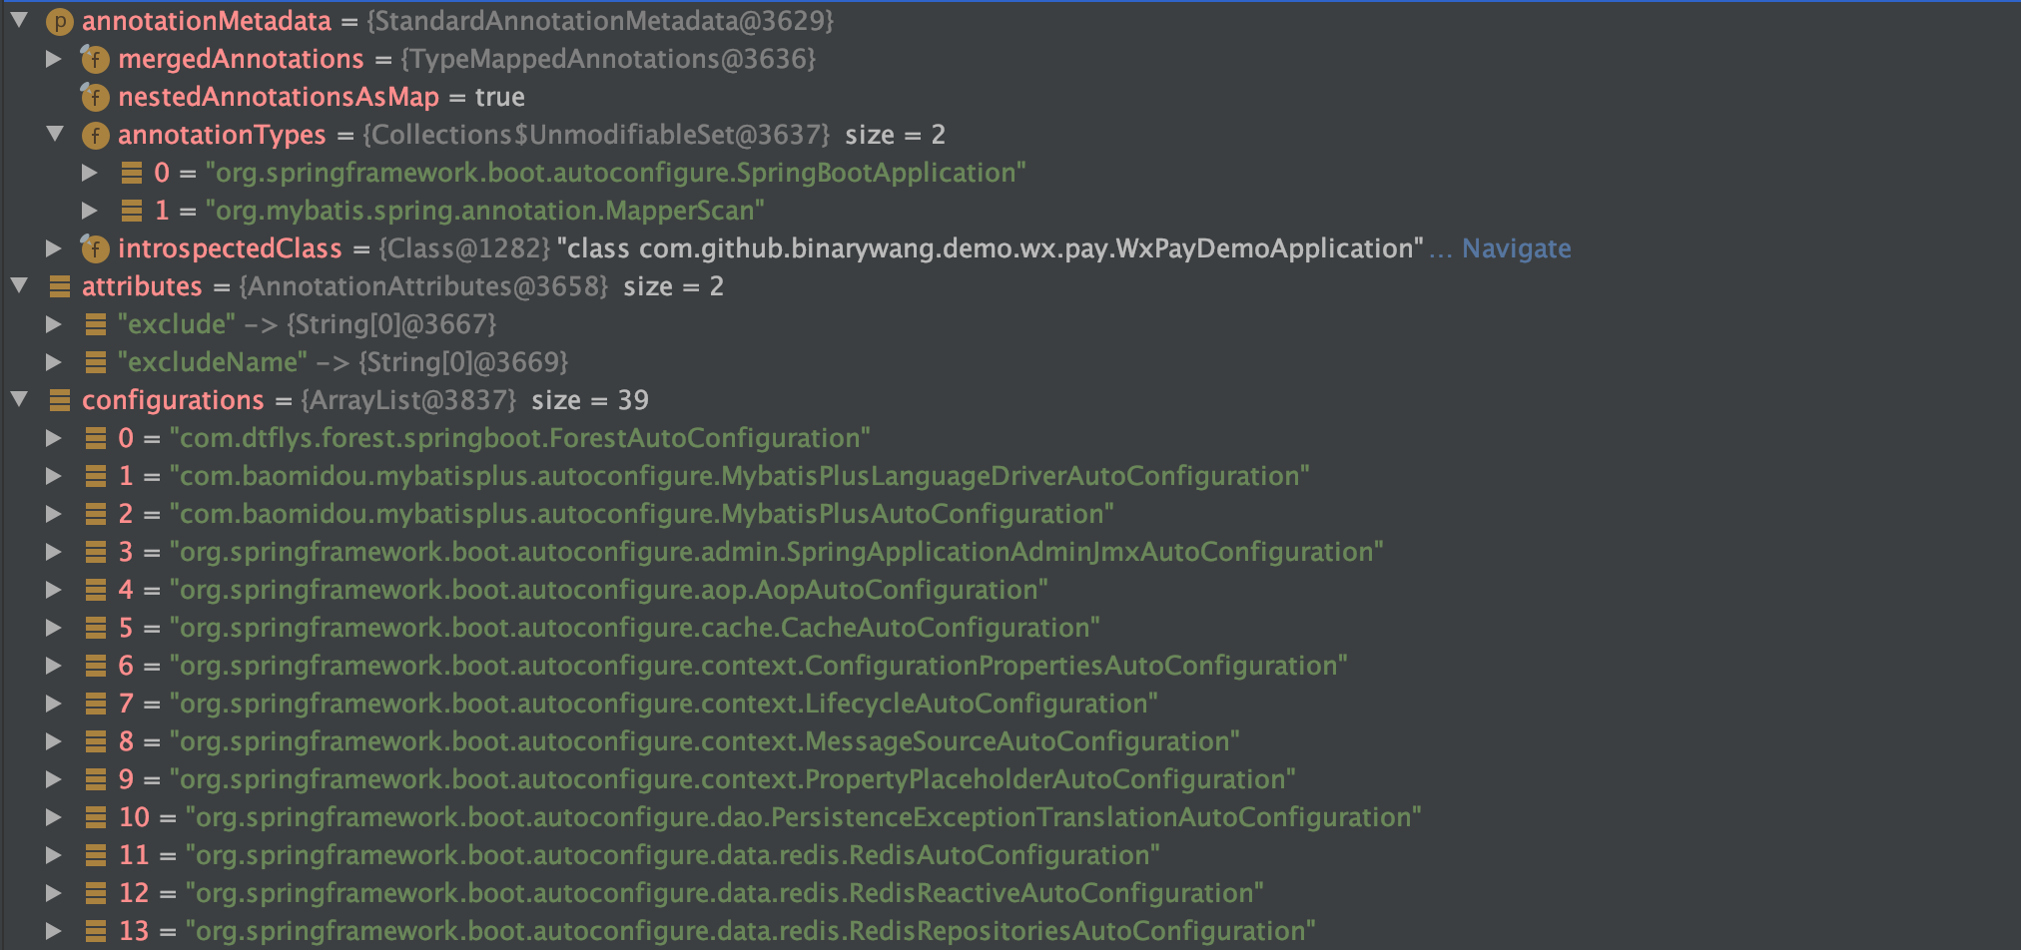Expand the "excludeName" attribute entry
The height and width of the screenshot is (950, 2021).
click(x=54, y=362)
